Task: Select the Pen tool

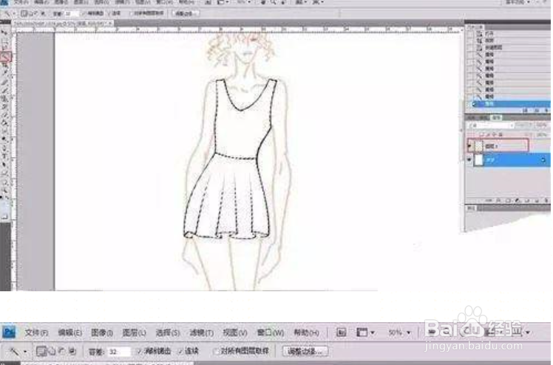Action: (4, 147)
